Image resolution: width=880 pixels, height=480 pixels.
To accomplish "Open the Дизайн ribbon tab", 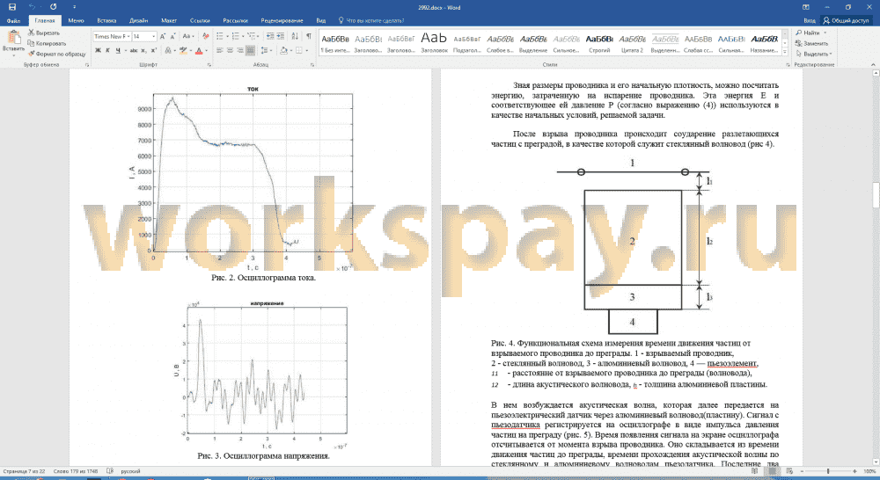I will click(139, 21).
